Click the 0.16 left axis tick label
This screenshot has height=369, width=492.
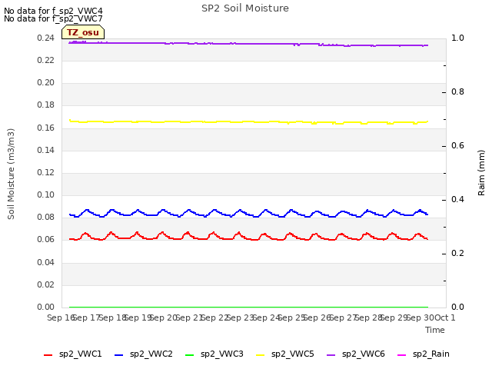pyautogui.click(x=46, y=128)
